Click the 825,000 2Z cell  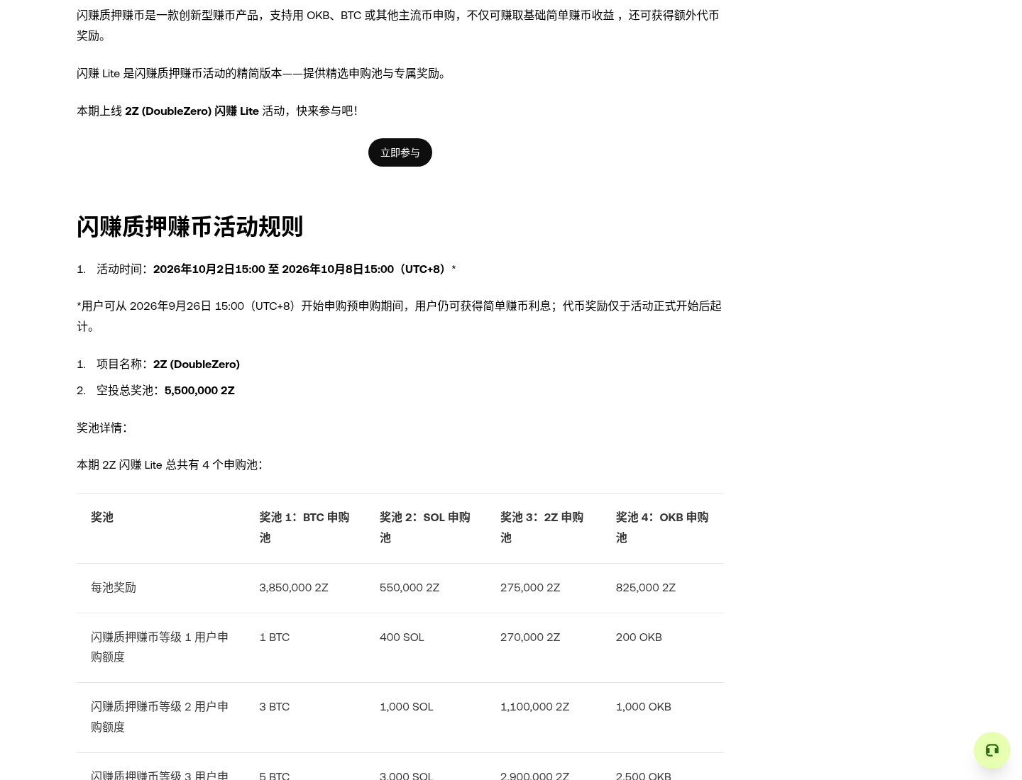point(646,587)
